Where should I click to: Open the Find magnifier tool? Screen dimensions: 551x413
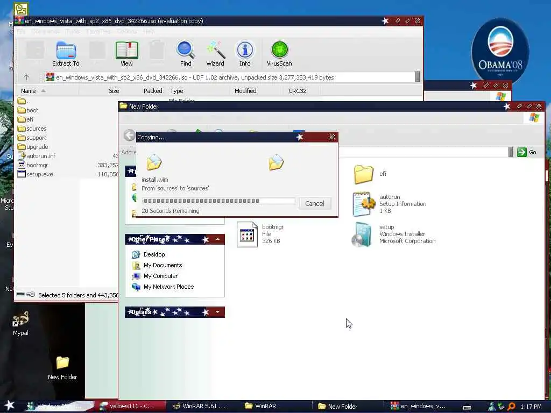(x=186, y=53)
